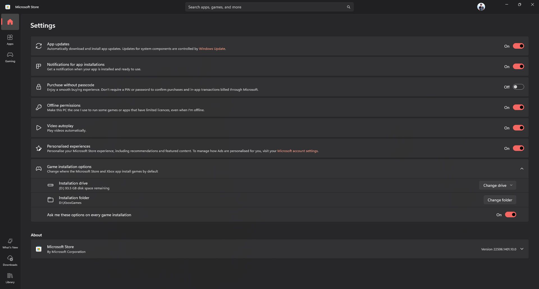
Task: Open the What's New page
Action: [10, 243]
